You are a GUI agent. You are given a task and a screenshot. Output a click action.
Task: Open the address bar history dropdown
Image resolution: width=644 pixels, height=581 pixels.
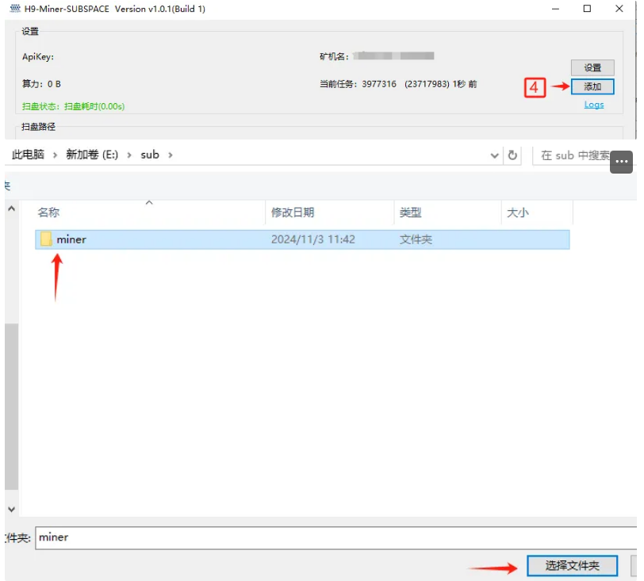[495, 155]
